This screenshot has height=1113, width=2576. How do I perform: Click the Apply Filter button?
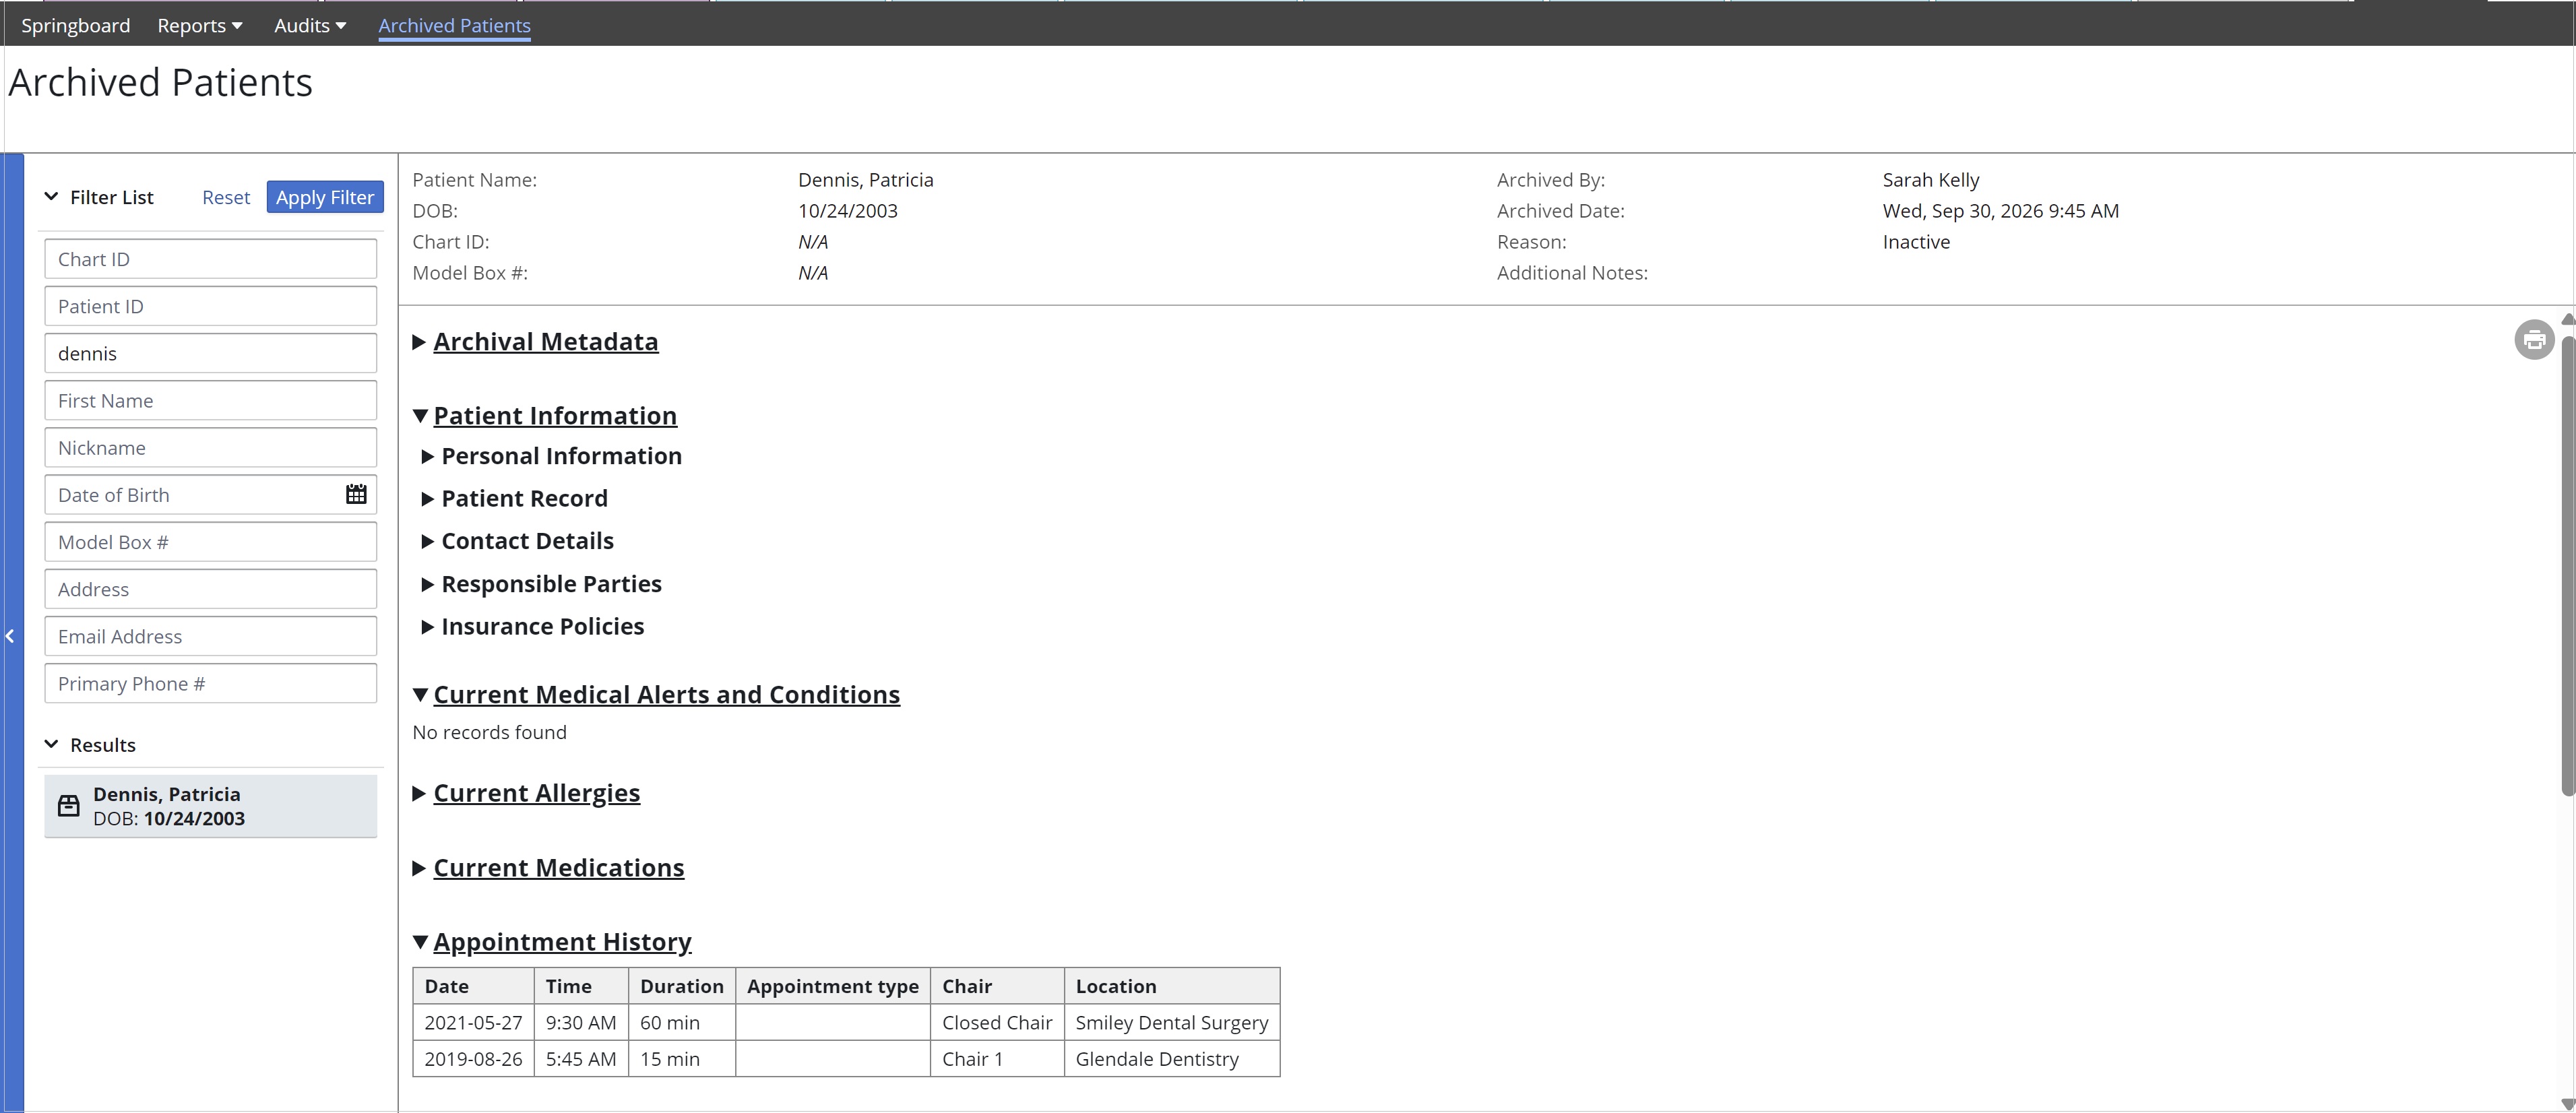(x=325, y=197)
